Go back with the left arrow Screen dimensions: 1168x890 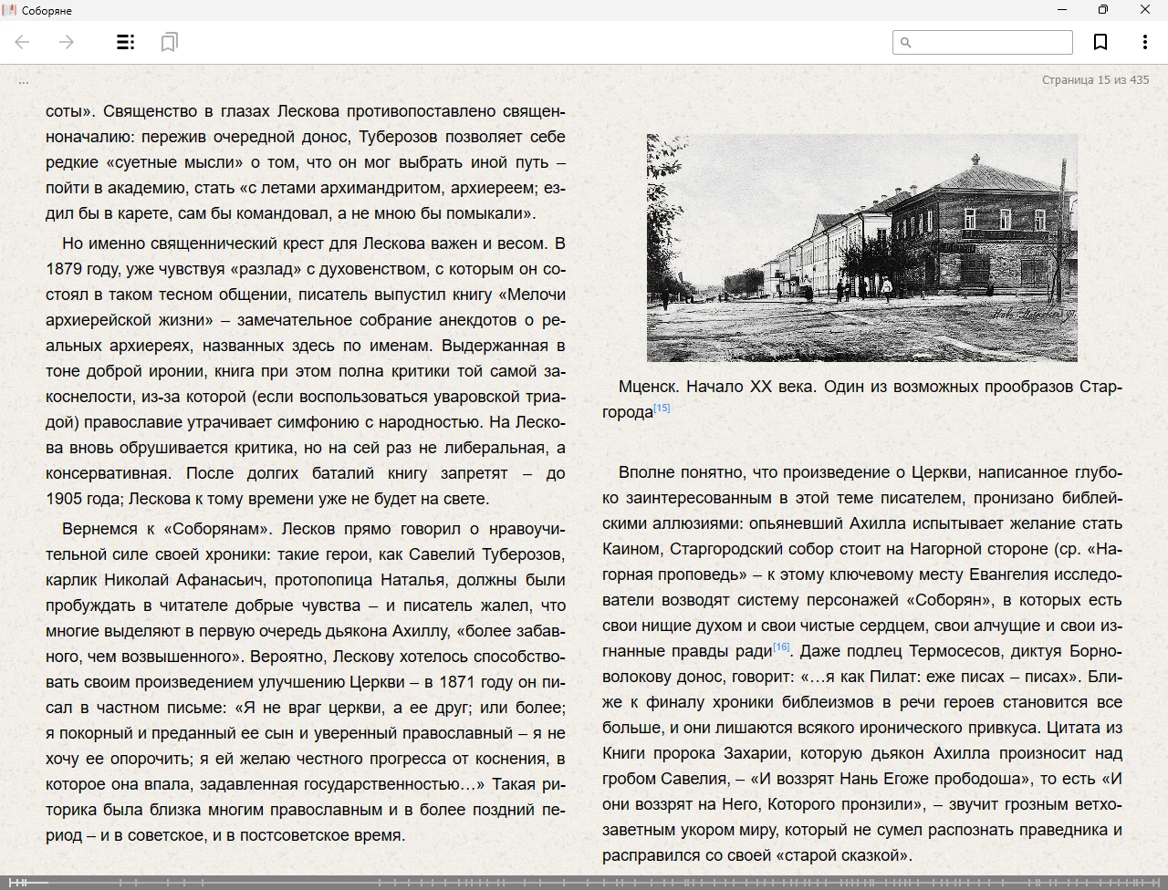tap(23, 42)
